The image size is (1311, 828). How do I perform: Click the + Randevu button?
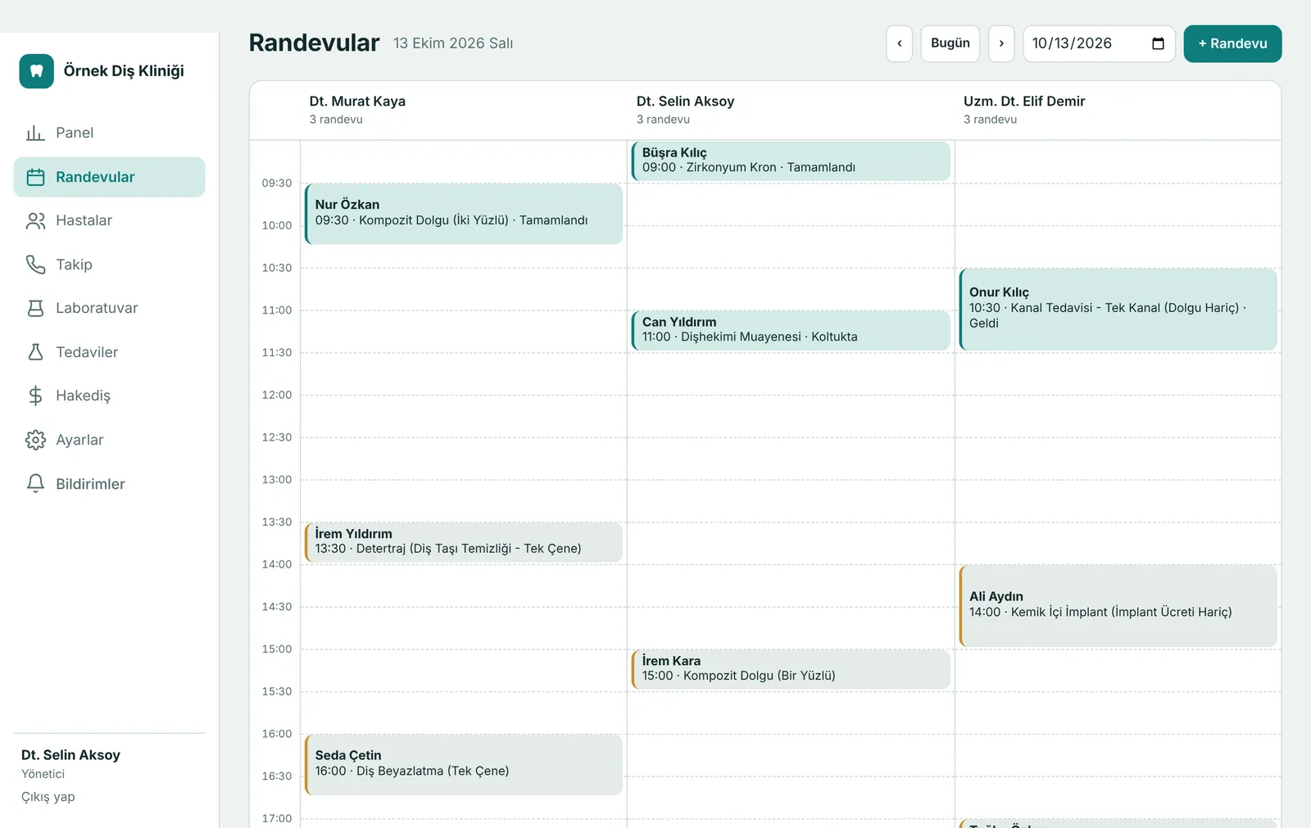[1232, 43]
